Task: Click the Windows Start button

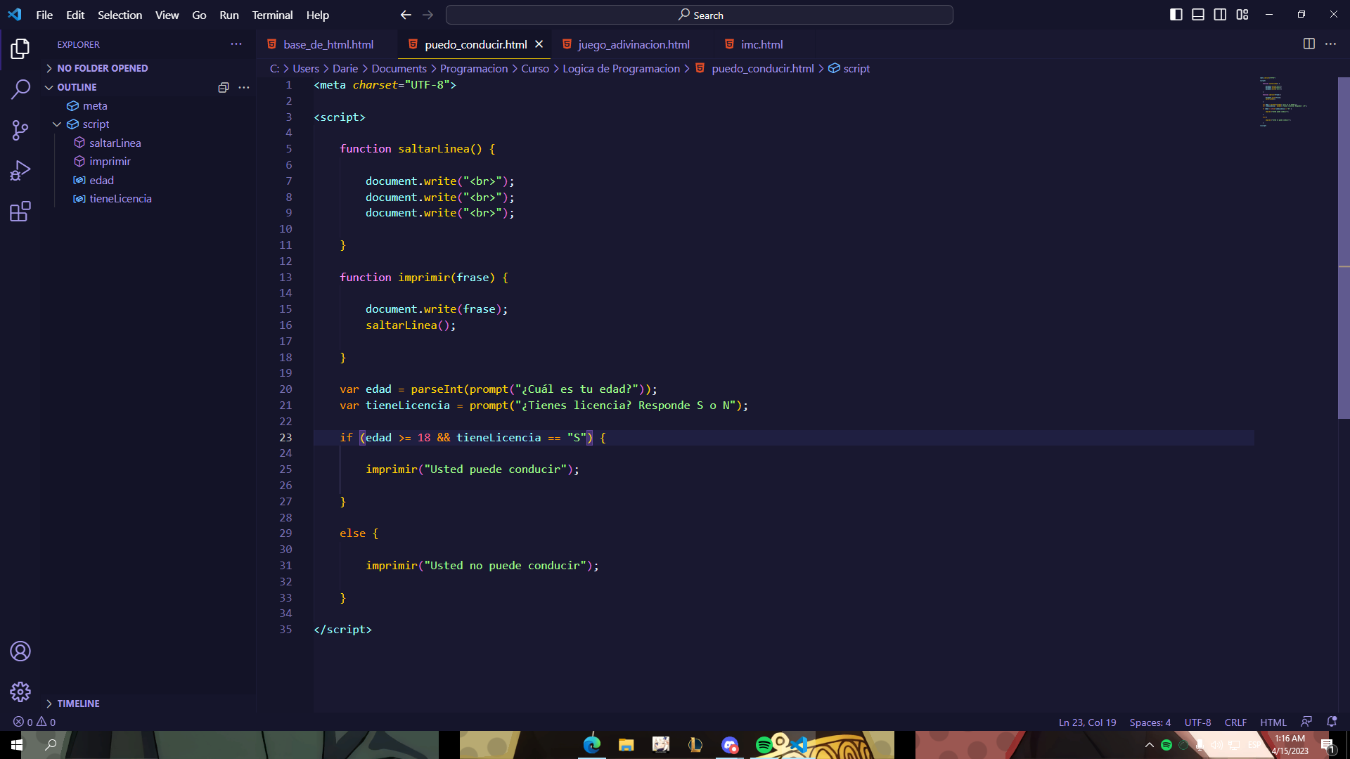Action: (x=17, y=745)
